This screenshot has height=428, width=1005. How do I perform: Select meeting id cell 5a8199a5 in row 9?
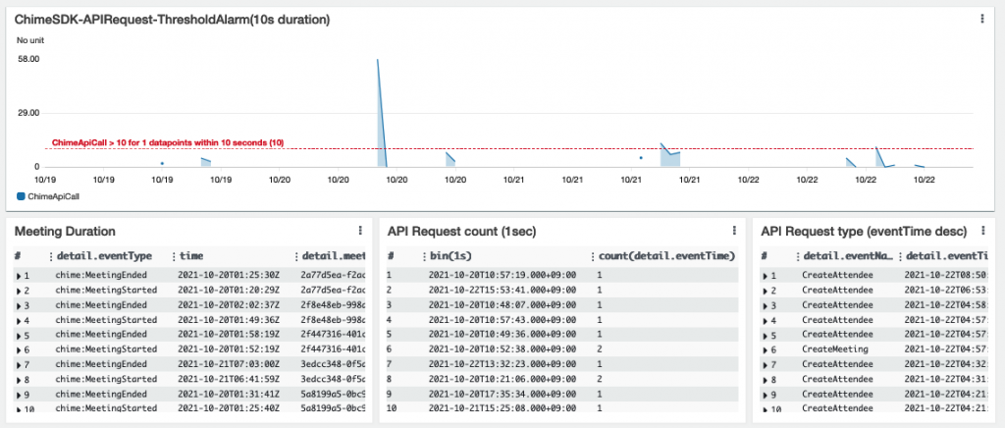(332, 394)
